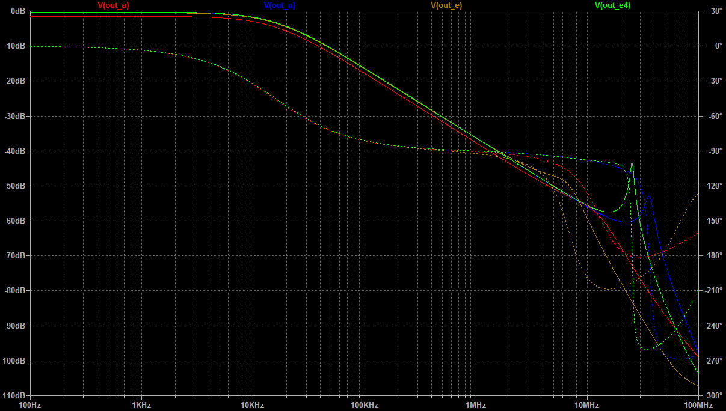Select the green V(out_e4) trace label
Image resolution: width=726 pixels, height=411 pixels.
[x=612, y=5]
